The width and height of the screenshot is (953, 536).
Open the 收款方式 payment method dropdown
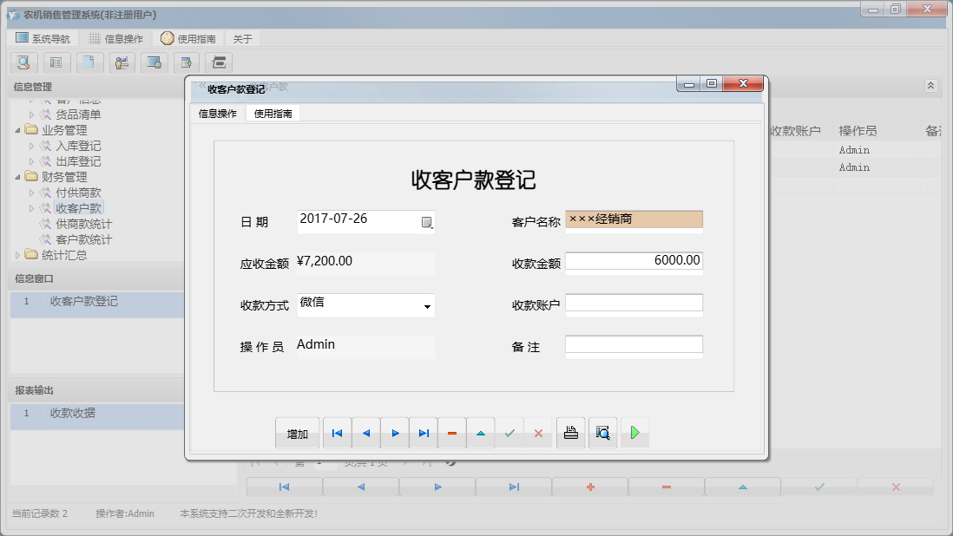[x=428, y=305]
